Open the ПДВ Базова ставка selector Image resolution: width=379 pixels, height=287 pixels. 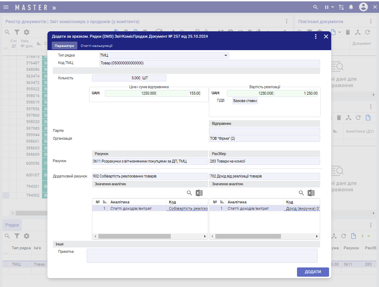click(245, 101)
